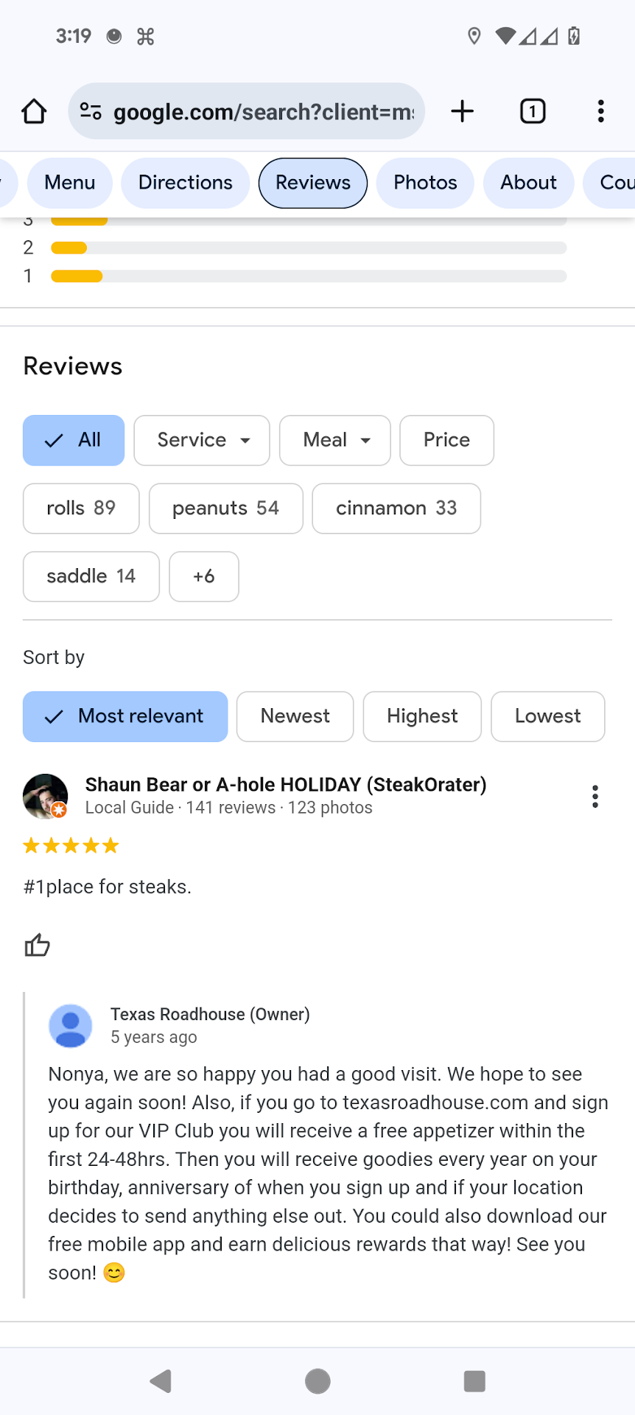Open review options for Shaun Bear's review

pyautogui.click(x=595, y=796)
